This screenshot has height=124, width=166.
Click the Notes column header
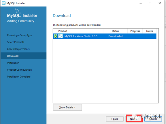[150, 31]
